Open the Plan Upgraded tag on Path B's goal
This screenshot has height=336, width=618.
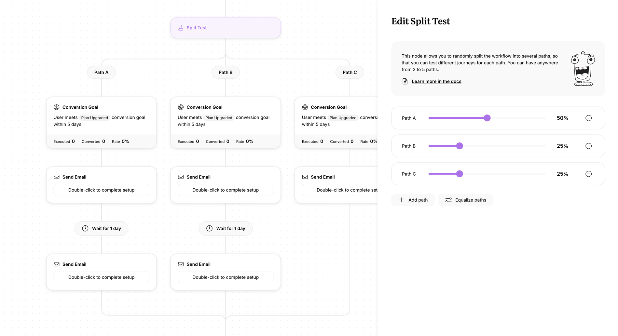tap(218, 118)
